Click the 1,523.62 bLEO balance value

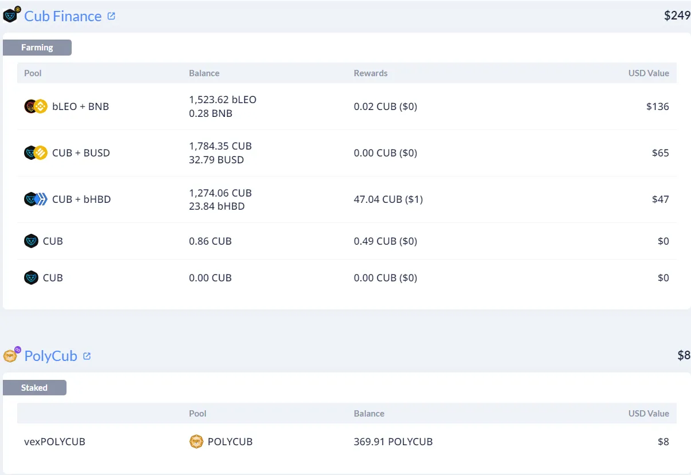coord(222,100)
